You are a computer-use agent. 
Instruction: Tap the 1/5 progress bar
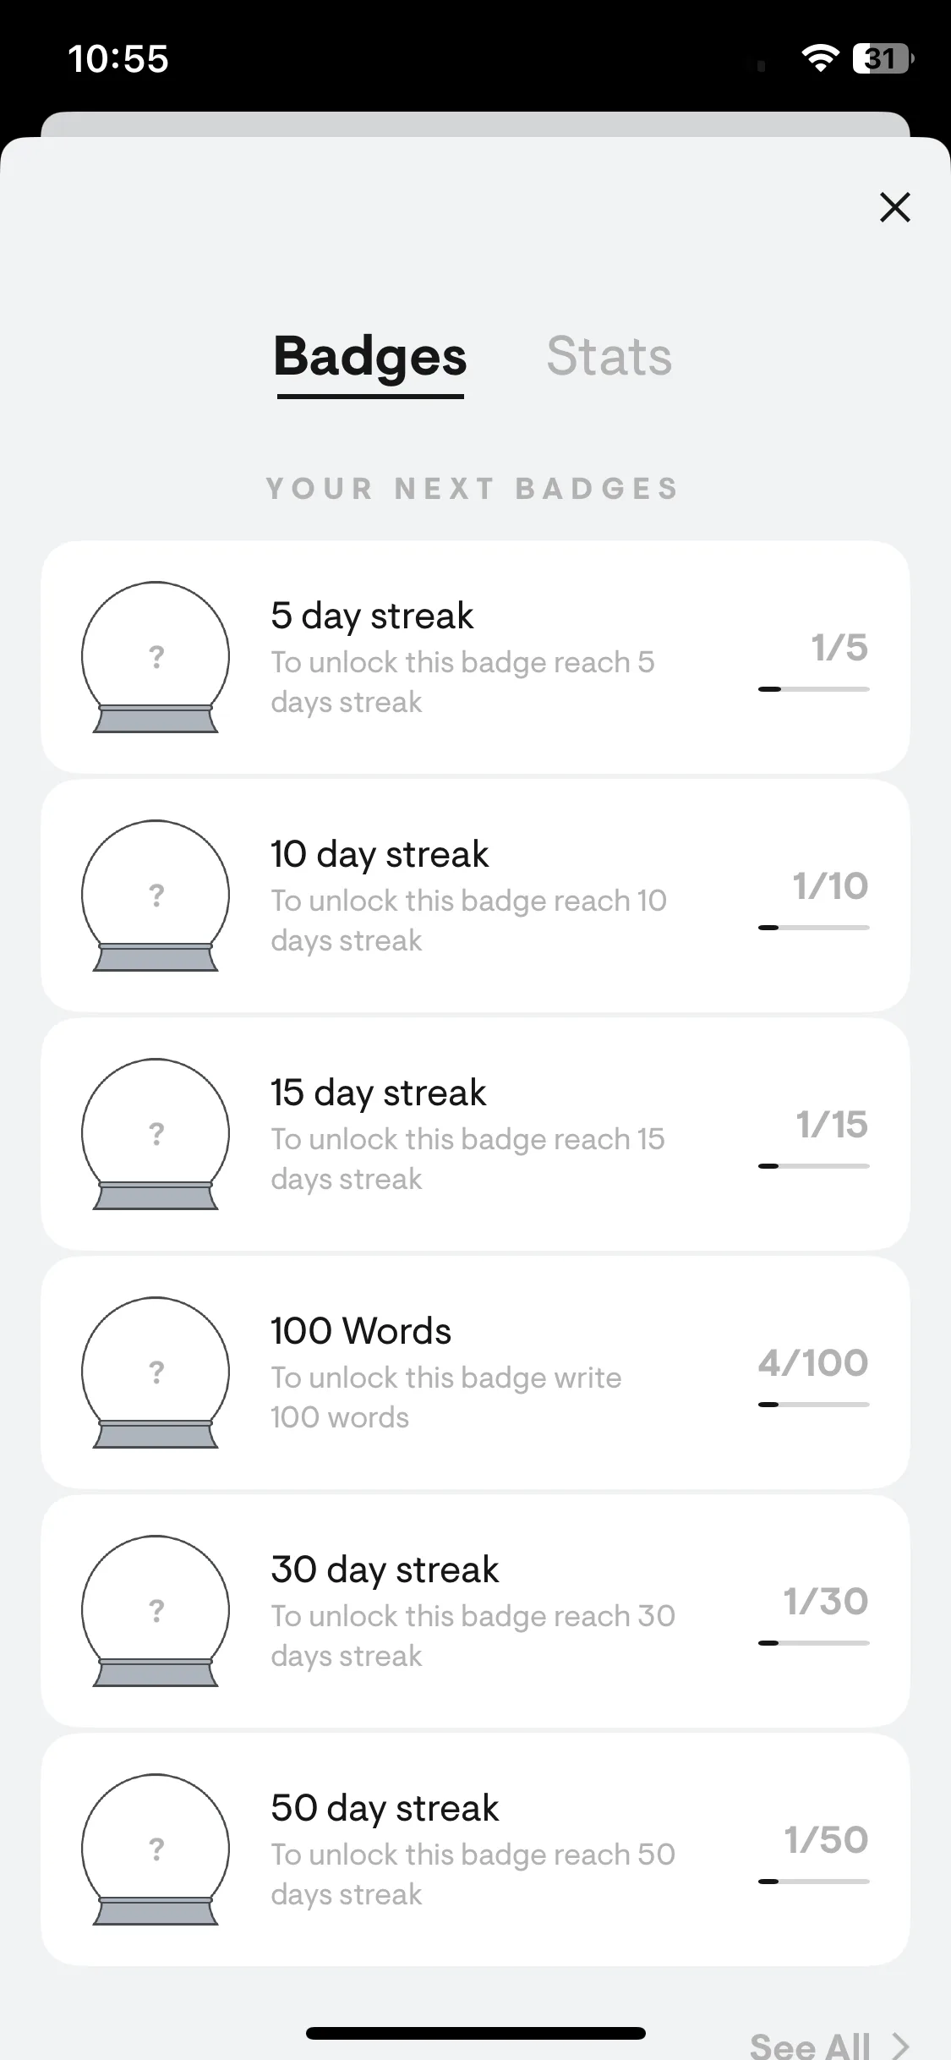[x=813, y=689]
